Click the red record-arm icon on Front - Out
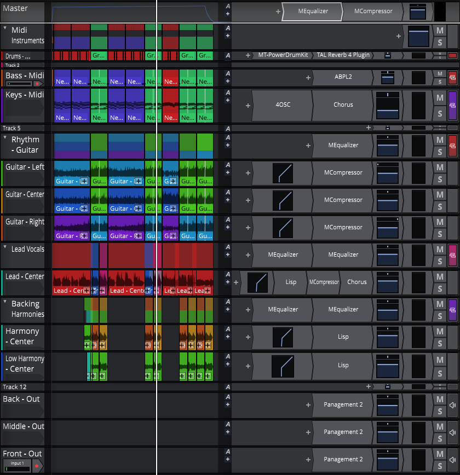The width and height of the screenshot is (460, 475). 37,466
